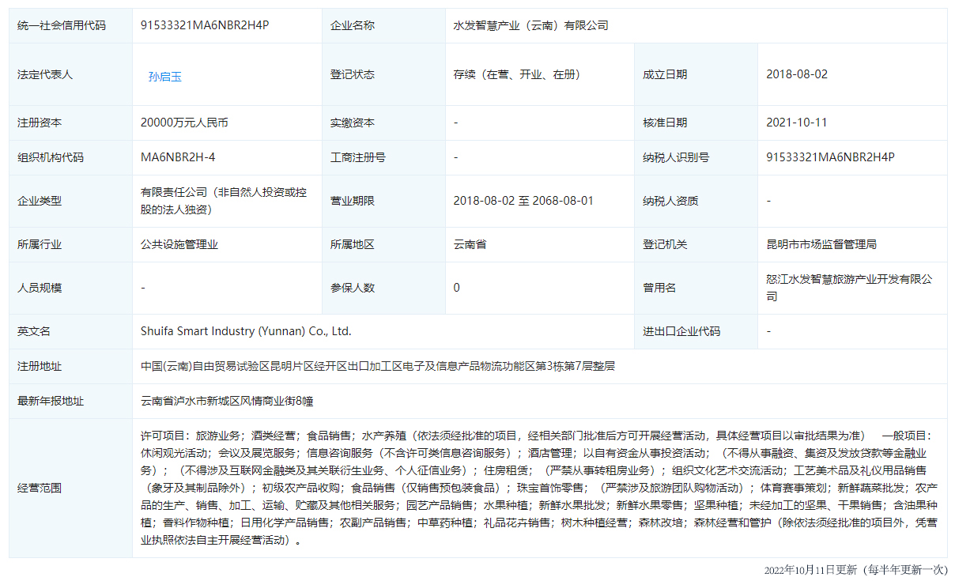Click region value 云南省
Viewport: 955px width, 581px height.
tap(470, 244)
